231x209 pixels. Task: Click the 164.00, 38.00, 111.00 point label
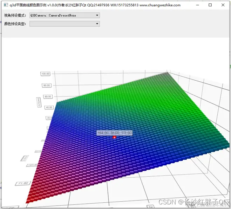click(115, 133)
